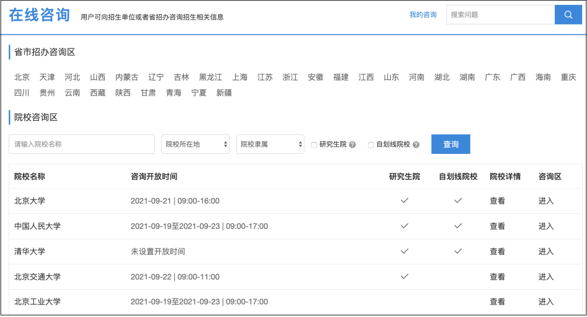Open the 我的咨询 link
Screen dimensions: 587x317
pyautogui.click(x=423, y=15)
